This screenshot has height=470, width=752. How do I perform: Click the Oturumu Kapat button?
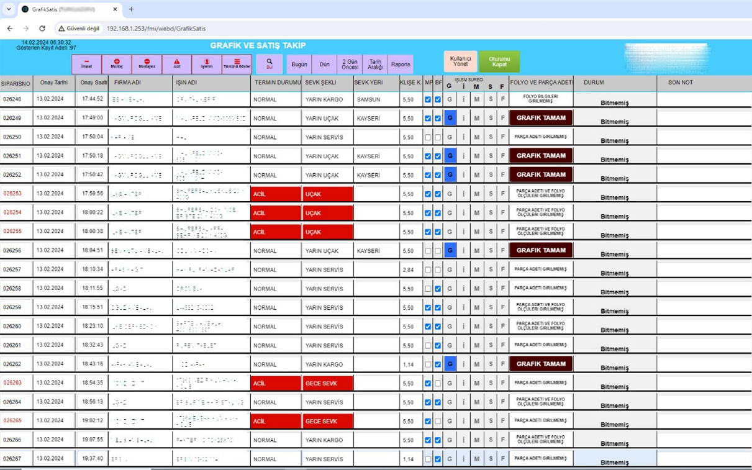(x=499, y=61)
